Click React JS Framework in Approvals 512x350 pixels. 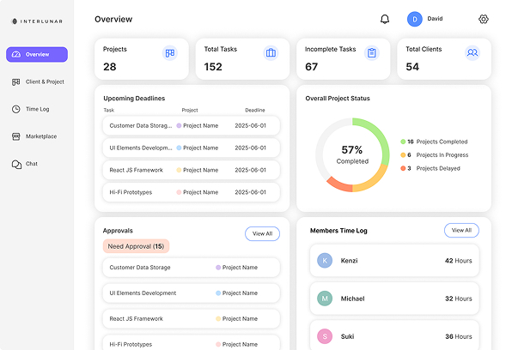(x=192, y=318)
